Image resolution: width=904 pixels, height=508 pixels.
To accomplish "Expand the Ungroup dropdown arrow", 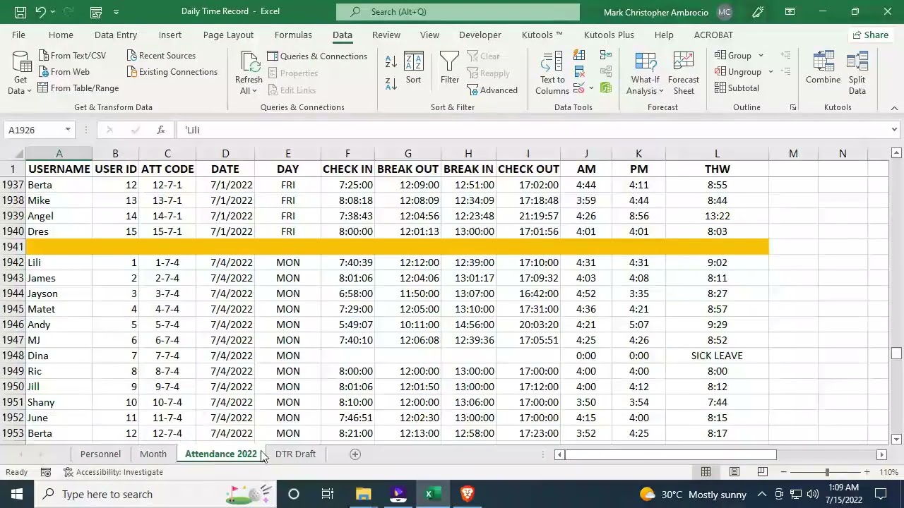I will click(x=771, y=72).
